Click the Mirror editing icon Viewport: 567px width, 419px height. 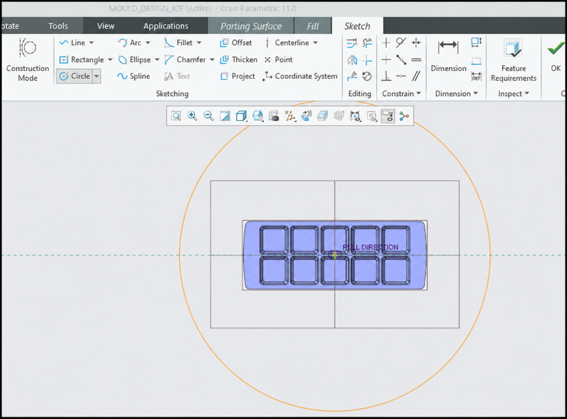click(x=352, y=60)
